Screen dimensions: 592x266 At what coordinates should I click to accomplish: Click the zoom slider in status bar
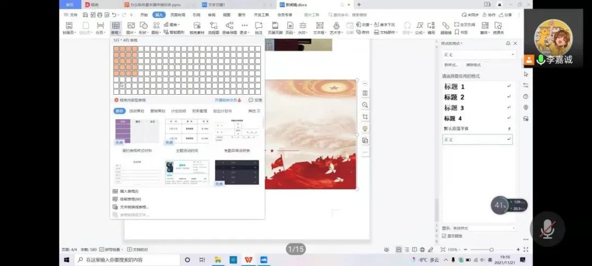point(491,250)
